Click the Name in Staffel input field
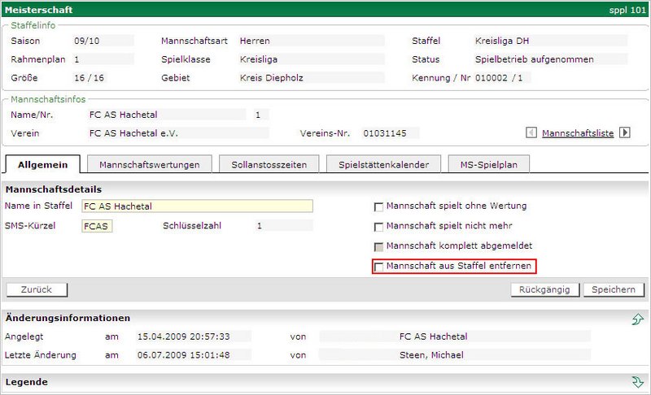The width and height of the screenshot is (651, 395). pyautogui.click(x=197, y=206)
